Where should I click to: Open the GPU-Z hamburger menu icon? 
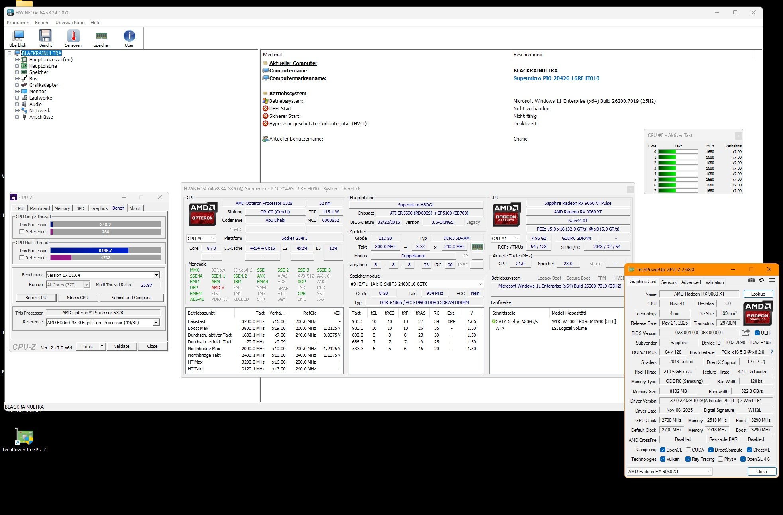click(772, 280)
